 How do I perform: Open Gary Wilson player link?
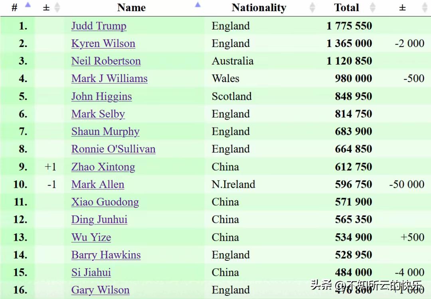click(100, 290)
